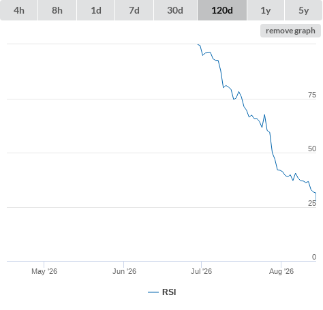323x310 pixels.
Task: Click the RSI line peak near late July
Action: (x=264, y=115)
